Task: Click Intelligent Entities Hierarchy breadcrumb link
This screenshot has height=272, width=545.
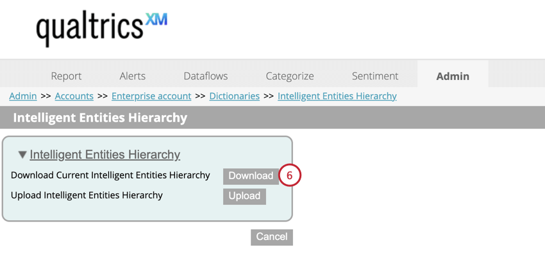Action: click(x=337, y=96)
